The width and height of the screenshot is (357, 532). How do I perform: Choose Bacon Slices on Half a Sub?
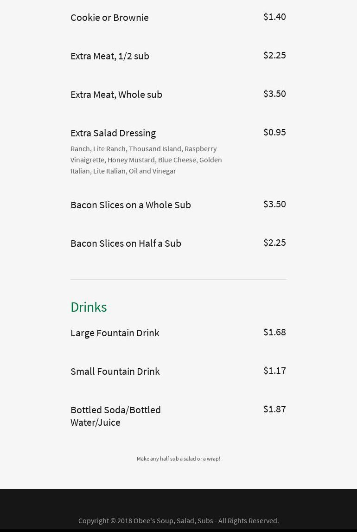click(x=126, y=243)
